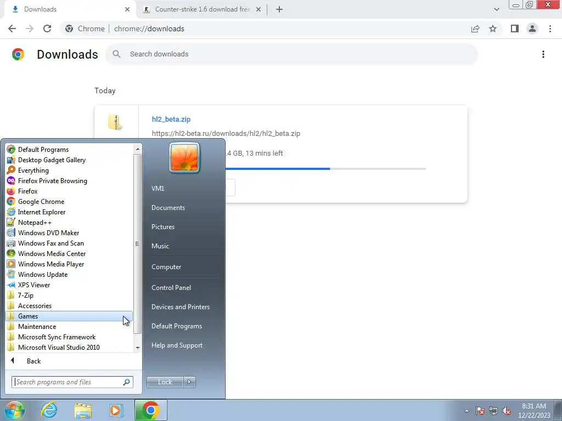Click the Search programs and files box
The width and height of the screenshot is (562, 421).
(x=72, y=382)
